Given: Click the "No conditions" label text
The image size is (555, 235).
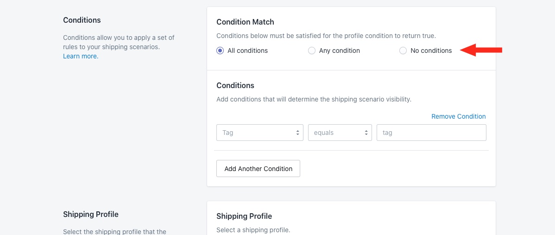Looking at the screenshot, I should pos(431,51).
